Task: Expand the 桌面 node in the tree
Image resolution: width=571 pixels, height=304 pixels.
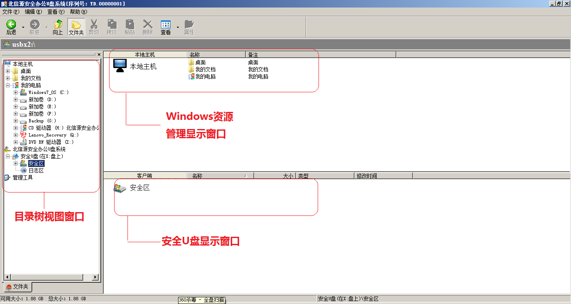Action: click(8, 71)
